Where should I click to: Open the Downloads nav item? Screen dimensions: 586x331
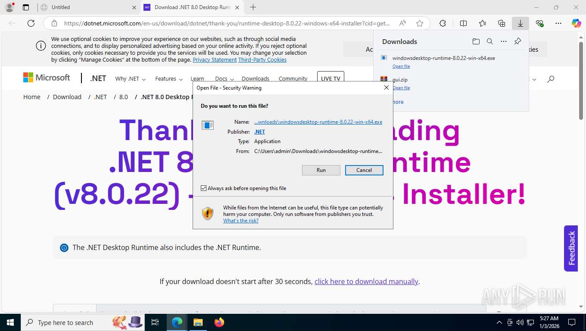[256, 79]
